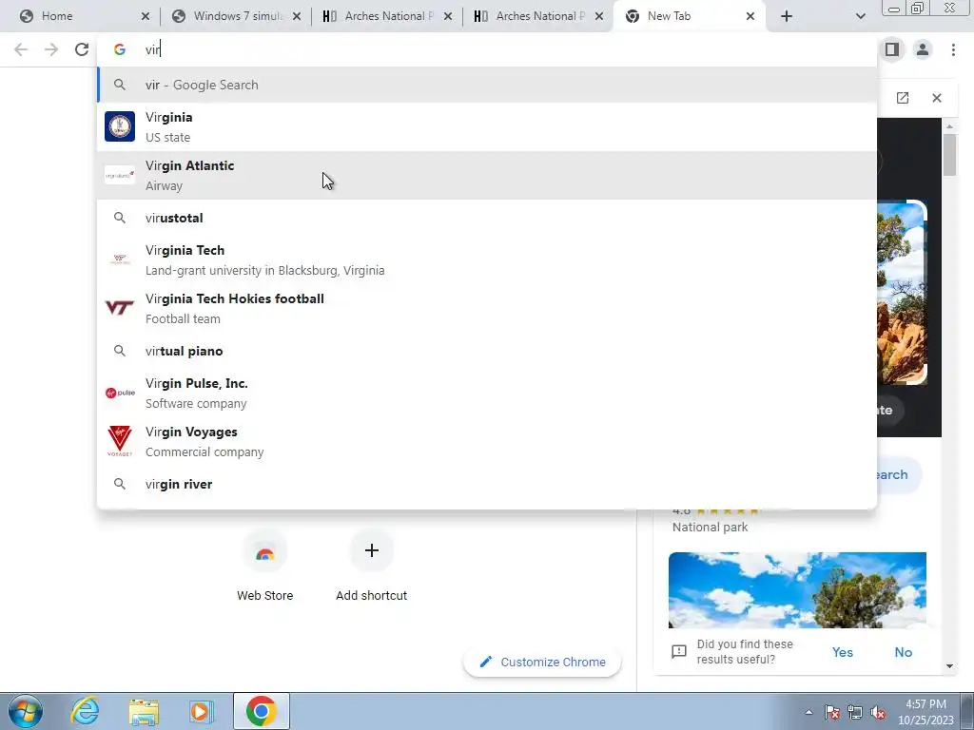Click the Virginia state seal icon
Image resolution: width=974 pixels, height=730 pixels.
120,126
